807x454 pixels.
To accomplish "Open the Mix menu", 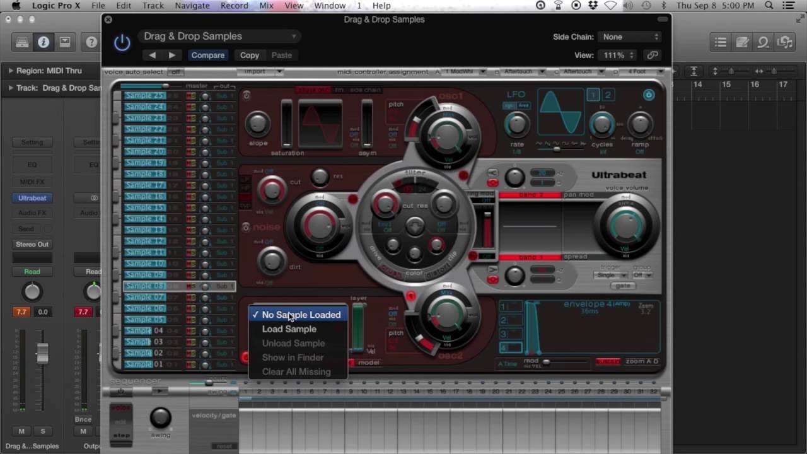I will pos(266,6).
